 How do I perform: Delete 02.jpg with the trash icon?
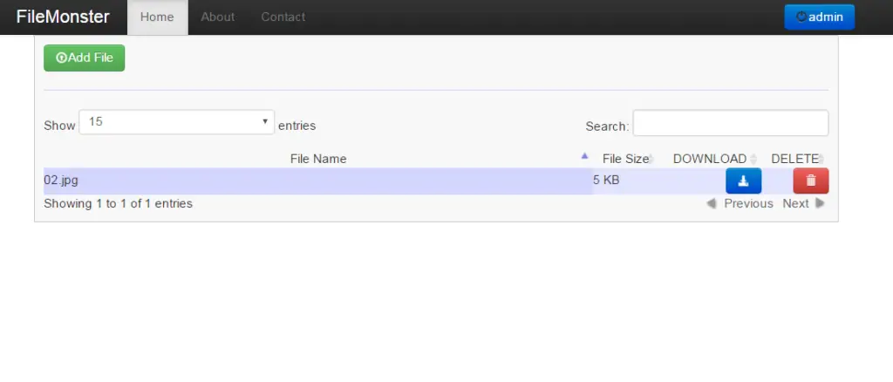coord(810,181)
